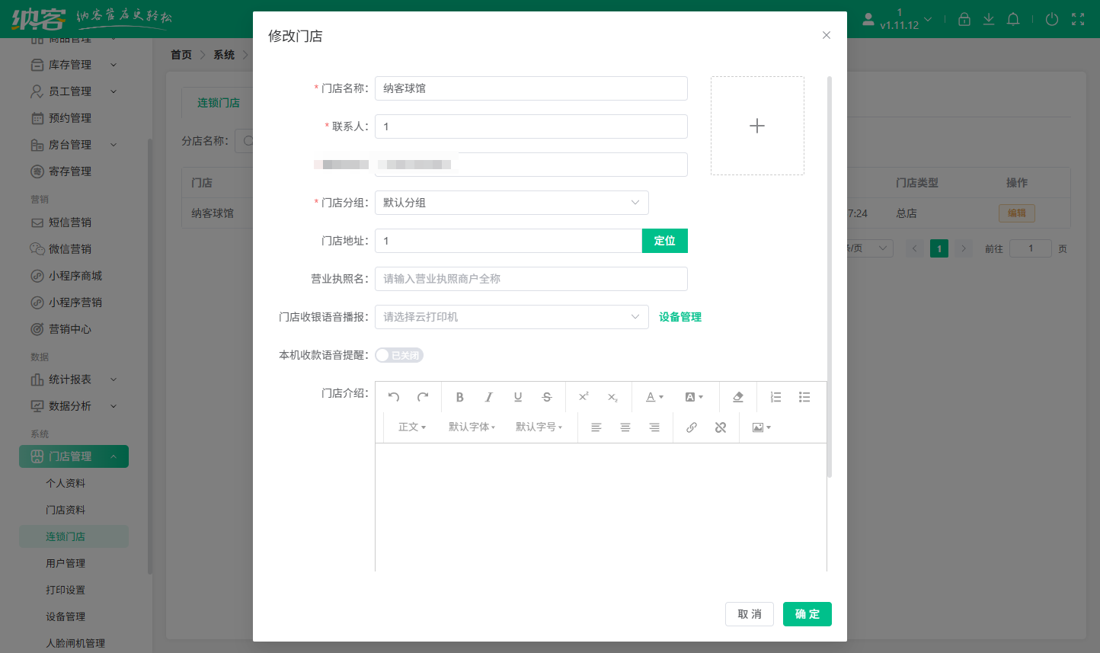This screenshot has width=1100, height=653.
Task: Toggle the 本机收款语音提醒 switch
Action: coord(398,355)
